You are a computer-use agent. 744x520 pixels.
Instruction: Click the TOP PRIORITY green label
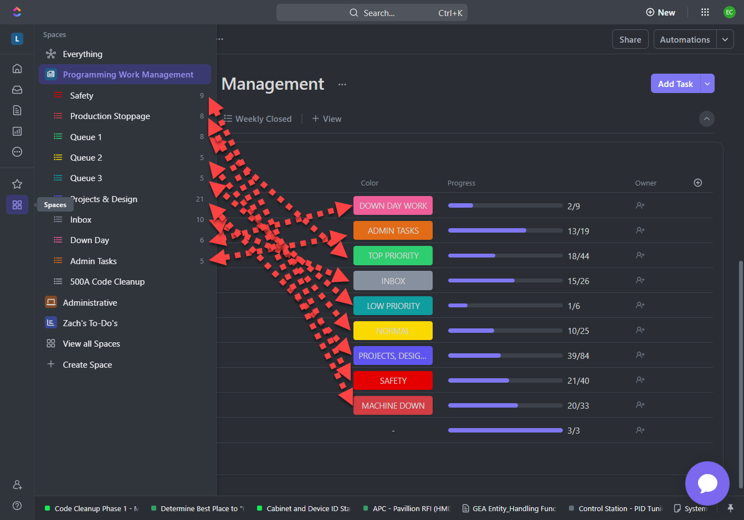point(393,255)
